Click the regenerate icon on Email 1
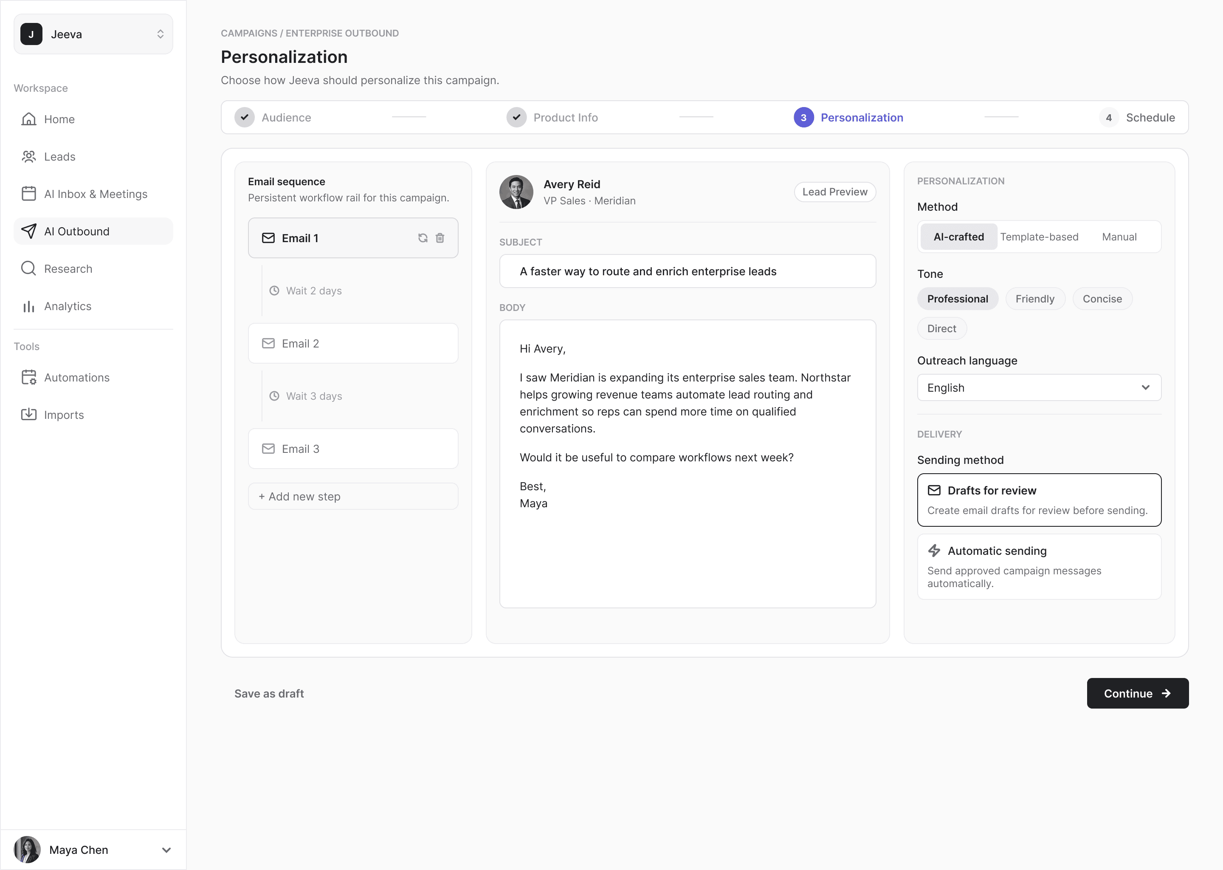Image resolution: width=1223 pixels, height=870 pixels. click(423, 238)
